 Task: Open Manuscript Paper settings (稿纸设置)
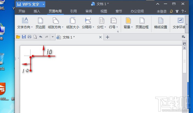161,23
